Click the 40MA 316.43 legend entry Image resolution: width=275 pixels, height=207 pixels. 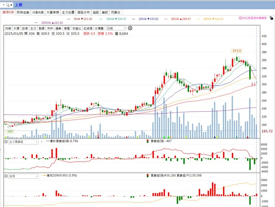[210, 19]
